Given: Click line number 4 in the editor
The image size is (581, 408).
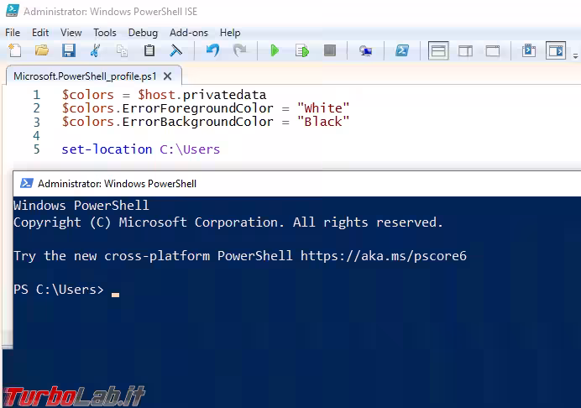Looking at the screenshot, I should [36, 136].
